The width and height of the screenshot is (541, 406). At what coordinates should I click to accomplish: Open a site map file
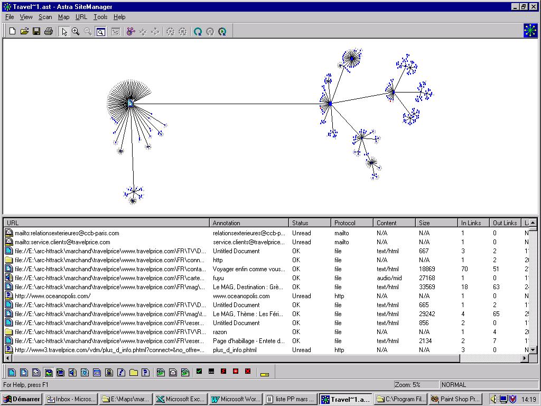pyautogui.click(x=24, y=31)
